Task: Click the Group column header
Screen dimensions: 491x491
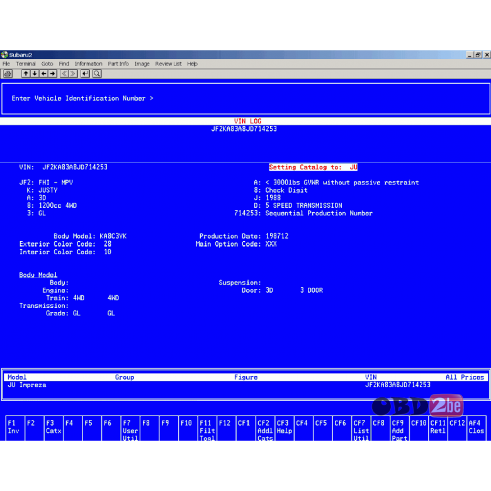Action: [125, 377]
